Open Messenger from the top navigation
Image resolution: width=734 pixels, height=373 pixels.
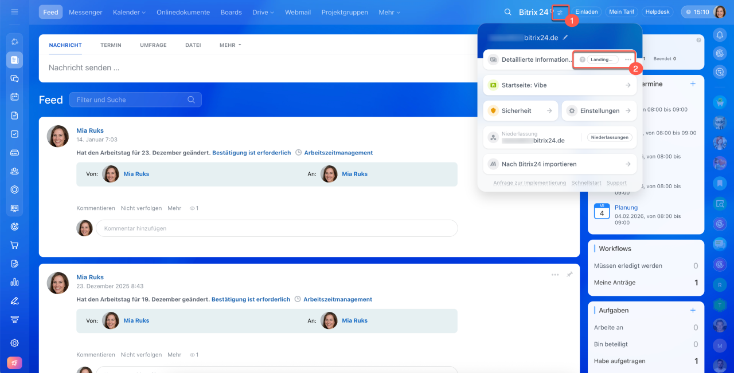[x=85, y=12]
